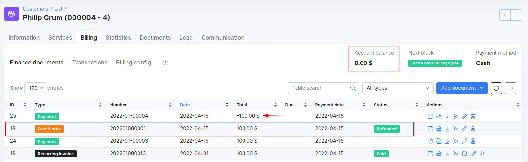The image size is (528, 162).
Task: Download payment 2022-01-00003 document
Action: click(447, 141)
